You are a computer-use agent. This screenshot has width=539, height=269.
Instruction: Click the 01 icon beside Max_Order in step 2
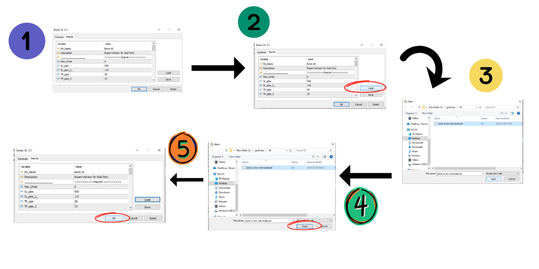[261, 77]
